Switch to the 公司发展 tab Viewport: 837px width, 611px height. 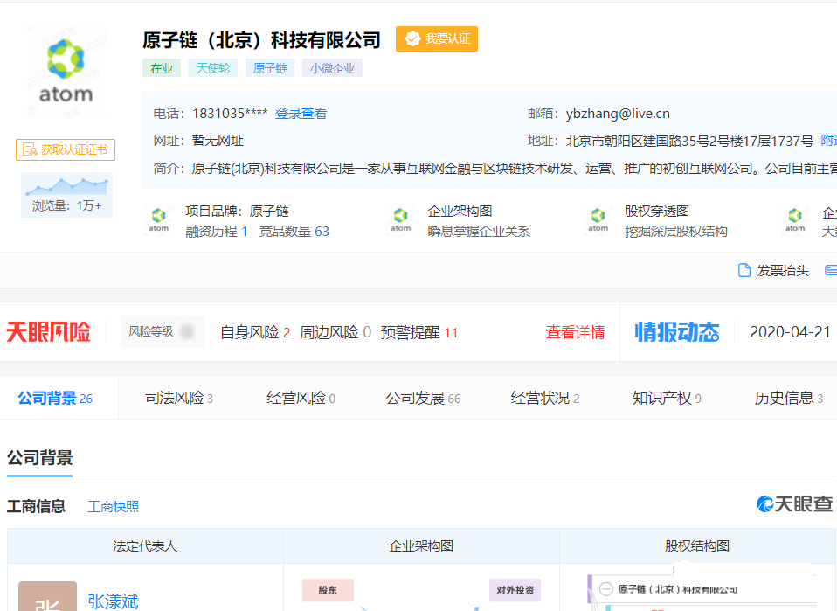click(x=423, y=399)
